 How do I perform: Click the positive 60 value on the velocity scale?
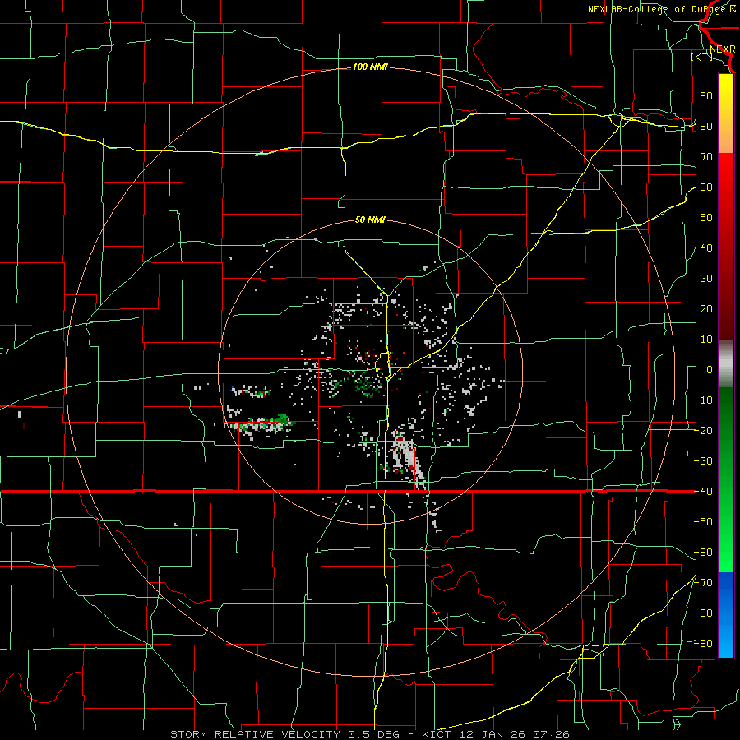click(x=706, y=187)
